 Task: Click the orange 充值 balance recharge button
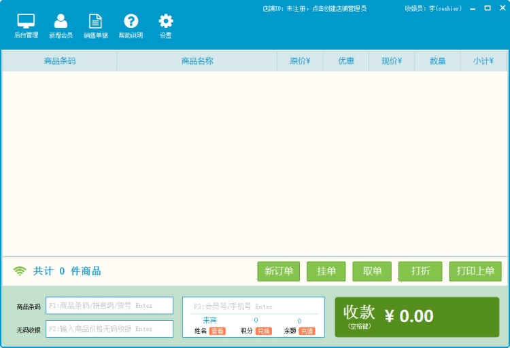point(307,331)
